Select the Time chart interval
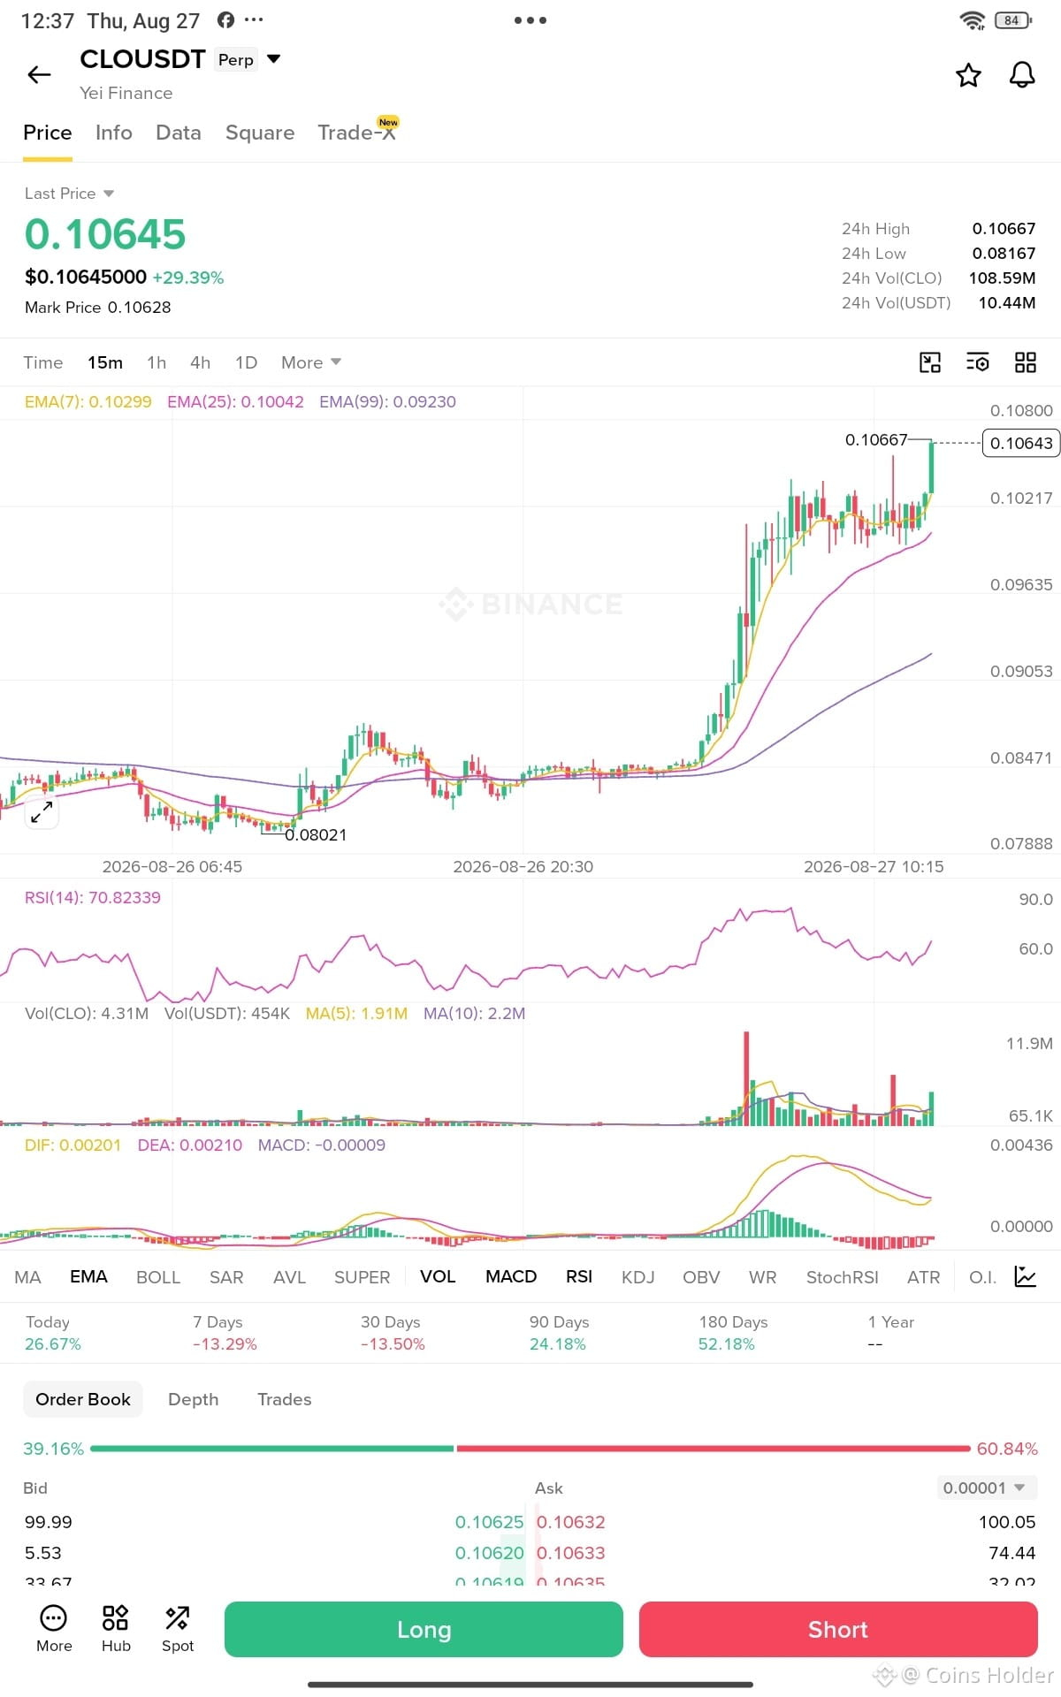 (43, 362)
